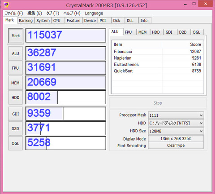
Task: Run the MEM benchmark button
Action: 16,83
